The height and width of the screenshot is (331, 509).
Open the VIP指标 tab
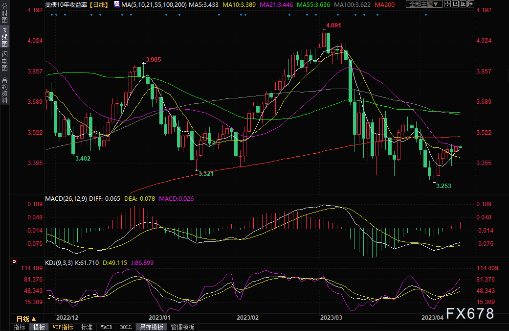63,327
